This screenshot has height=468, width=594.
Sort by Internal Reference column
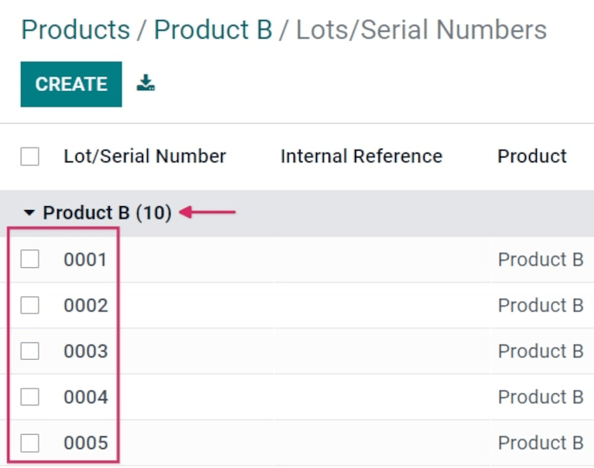[x=361, y=156]
